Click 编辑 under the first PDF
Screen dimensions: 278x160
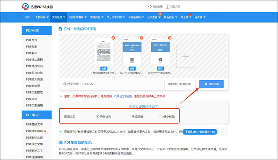coord(104,69)
